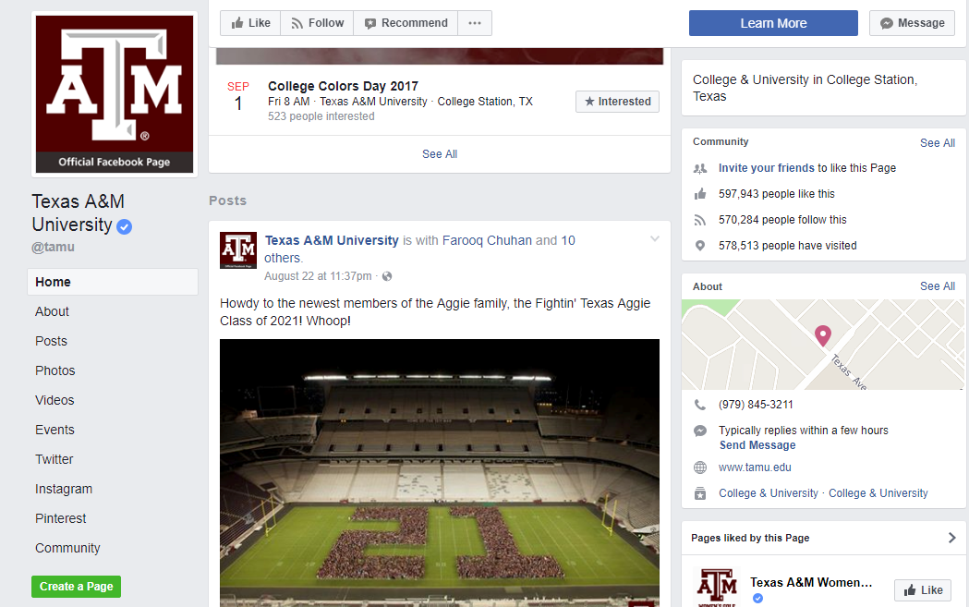The image size is (969, 607).
Task: Mark Interested for College Colors Day 2017
Action: click(x=617, y=102)
